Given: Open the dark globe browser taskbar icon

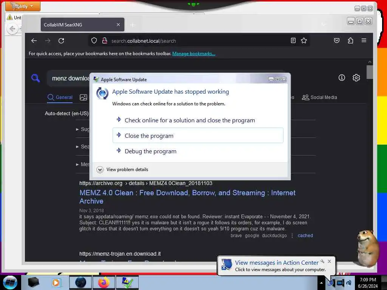Looking at the screenshot, I should tap(80, 282).
